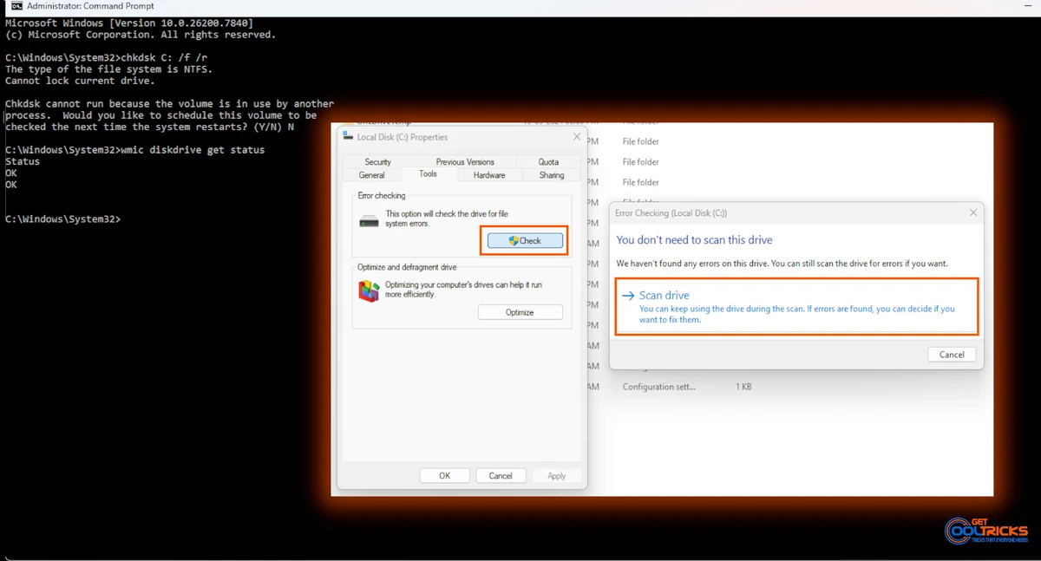The image size is (1041, 561).
Task: Click the 'You don't need to scan this drive' heading
Action: pos(694,240)
